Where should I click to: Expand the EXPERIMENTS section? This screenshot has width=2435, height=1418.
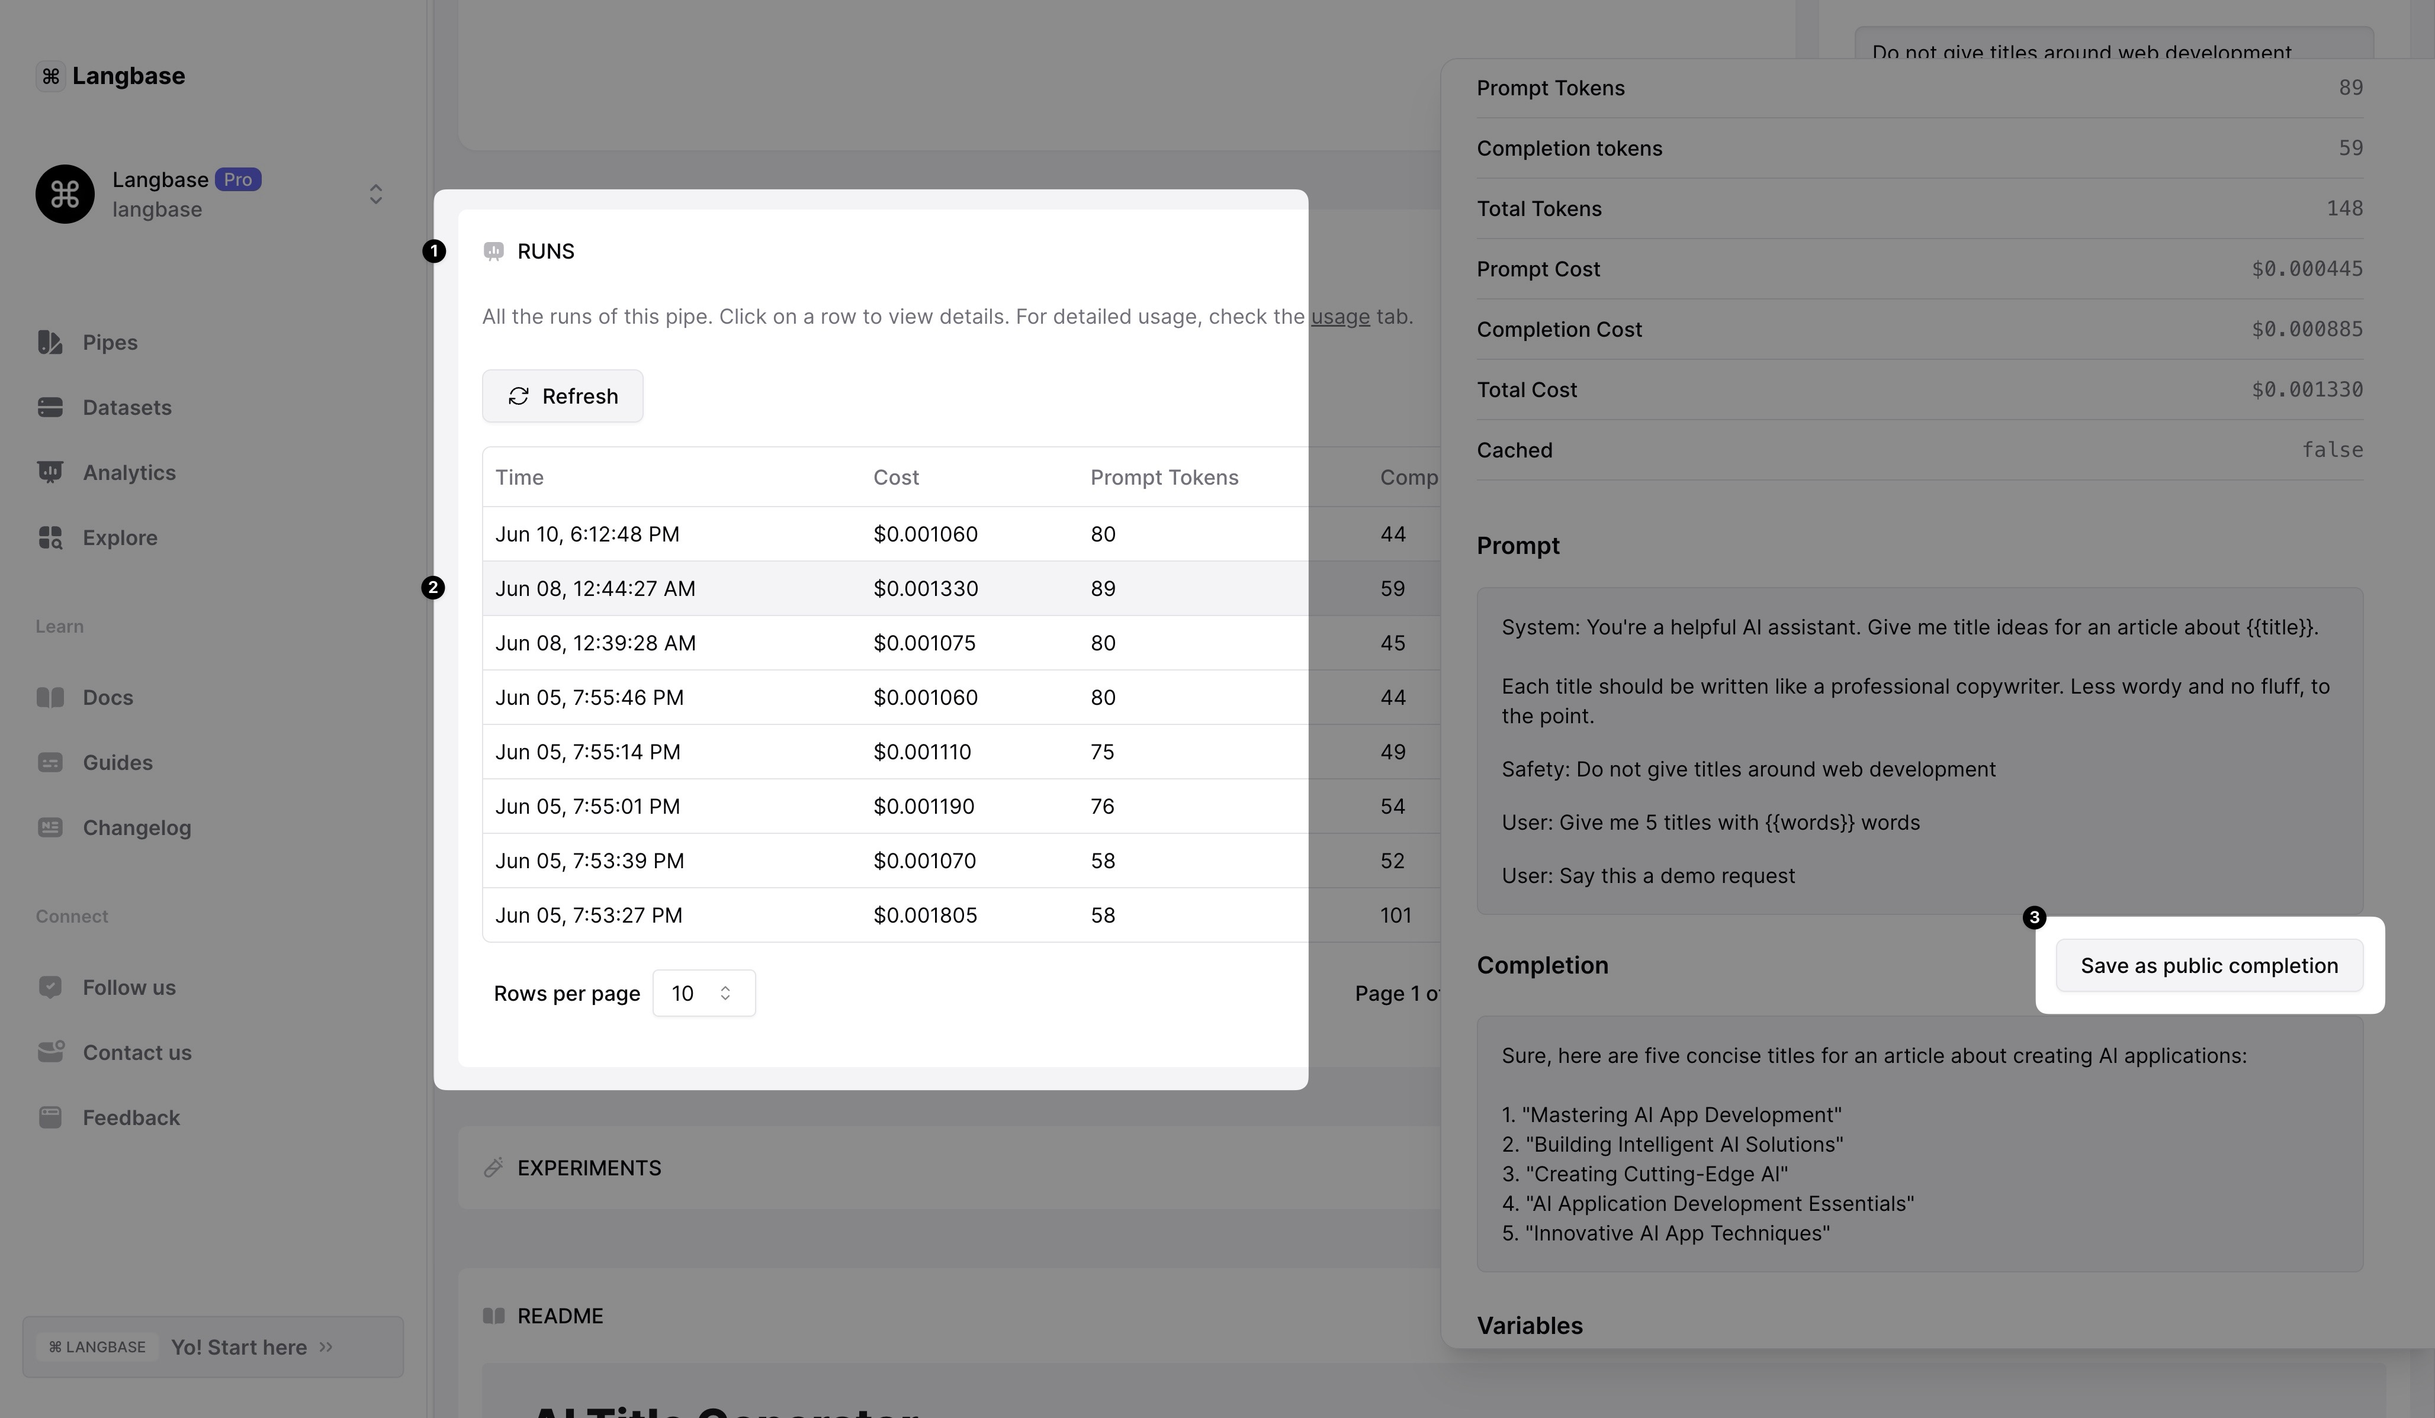589,1168
